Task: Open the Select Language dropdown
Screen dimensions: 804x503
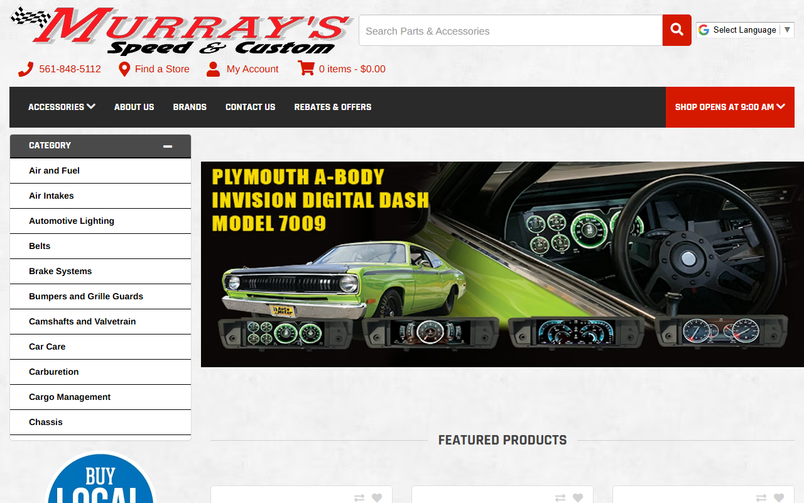Action: coord(745,30)
